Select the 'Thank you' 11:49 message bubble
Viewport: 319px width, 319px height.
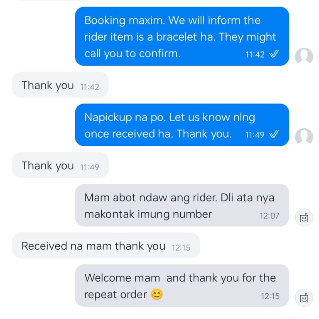coord(60,165)
